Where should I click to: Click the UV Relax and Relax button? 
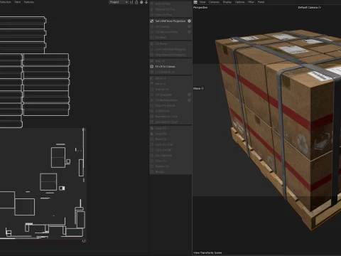170,32
